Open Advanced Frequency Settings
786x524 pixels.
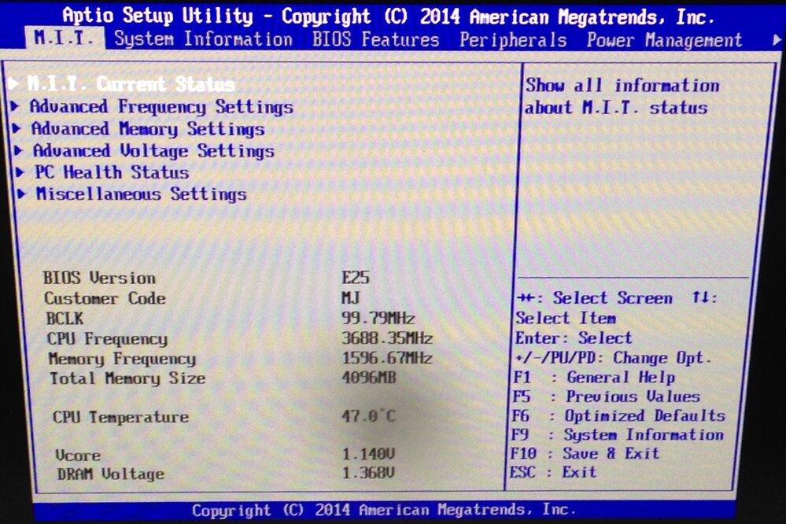pos(161,107)
